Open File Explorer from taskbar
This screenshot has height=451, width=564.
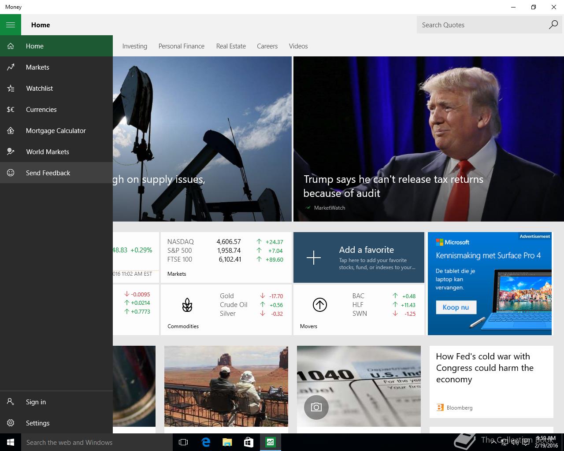(x=227, y=442)
